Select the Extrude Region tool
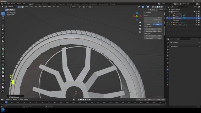 (x=3, y=50)
